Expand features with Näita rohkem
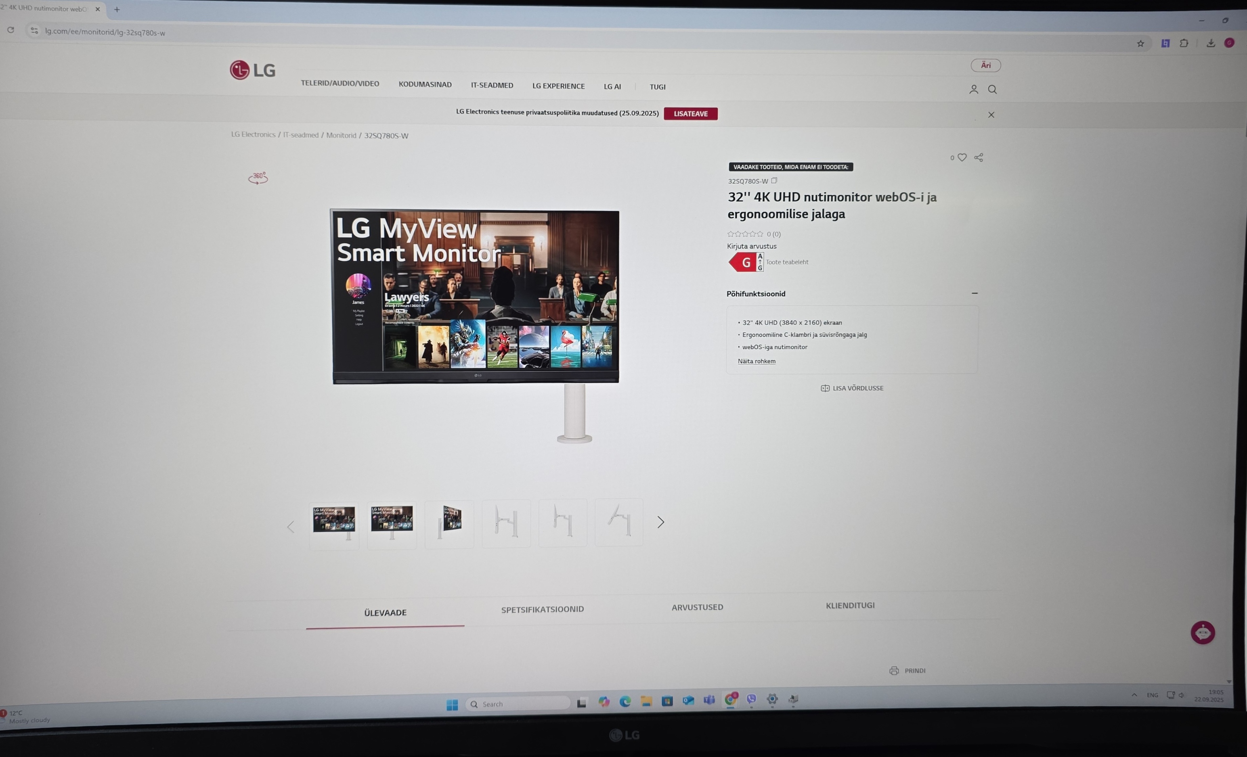Screen dimensions: 1247x757 tap(756, 361)
